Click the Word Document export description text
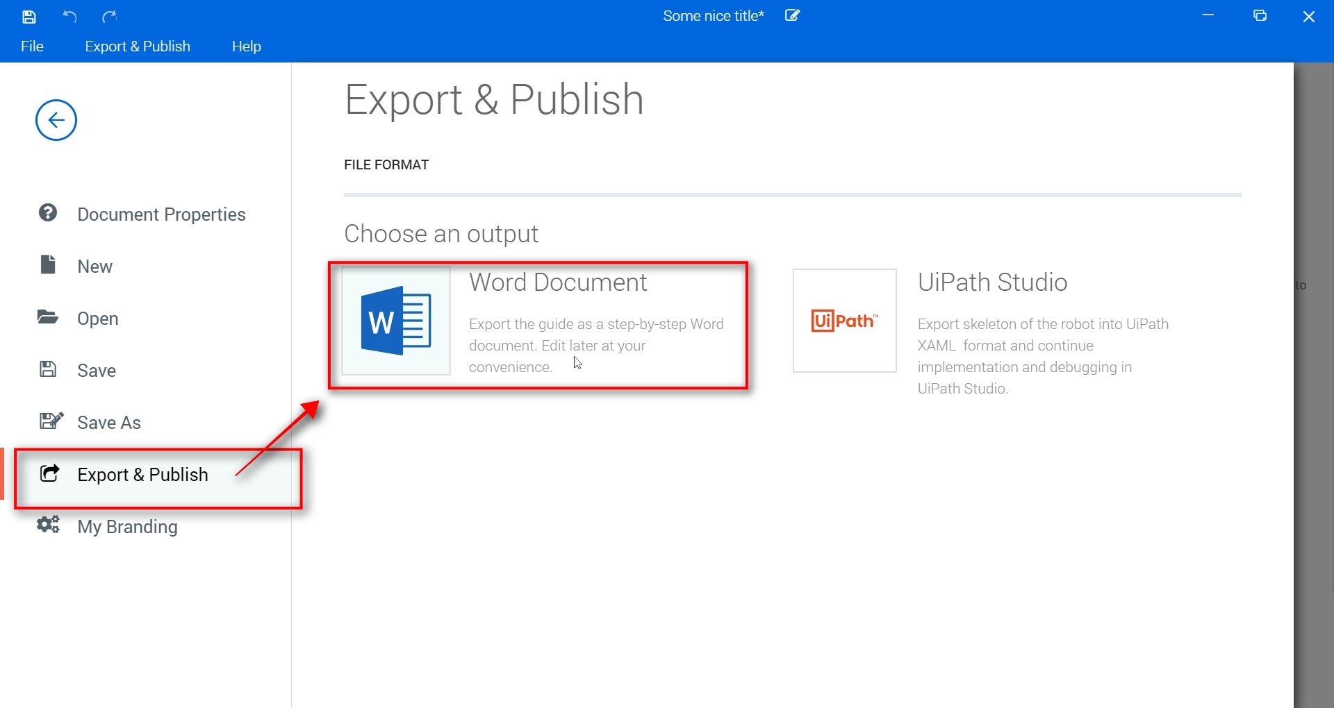The height and width of the screenshot is (708, 1334). point(597,346)
